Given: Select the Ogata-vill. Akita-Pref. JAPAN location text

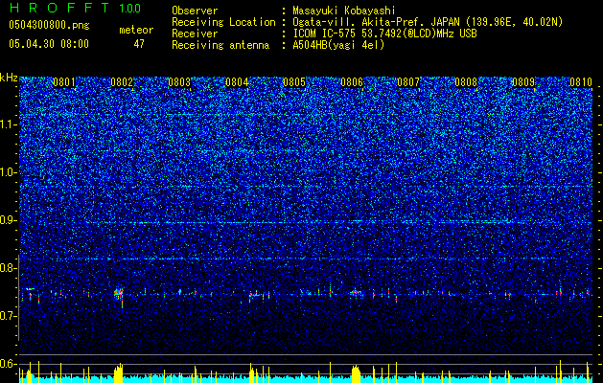Looking at the screenshot, I should coord(428,22).
